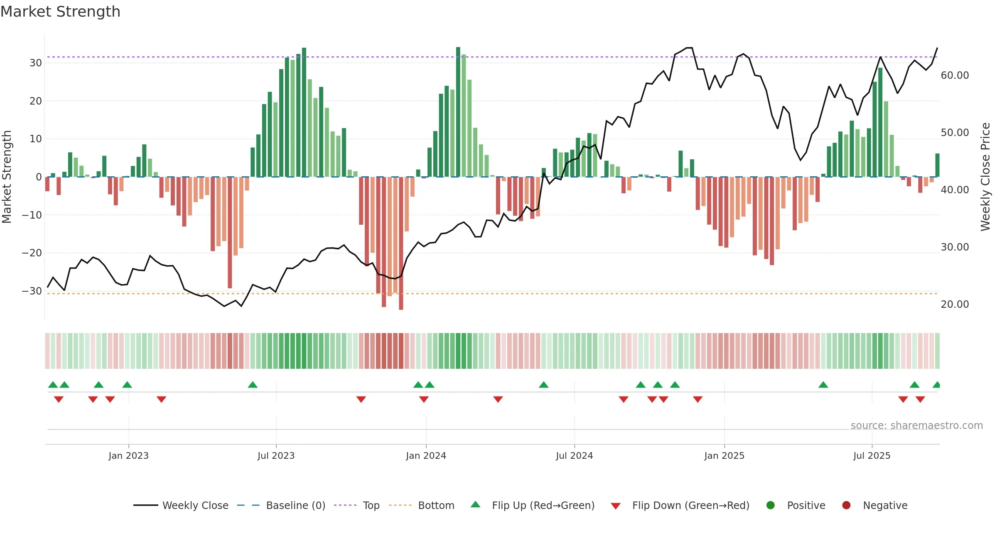Click the Market Strength chart title
The height and width of the screenshot is (560, 997).
(x=60, y=12)
